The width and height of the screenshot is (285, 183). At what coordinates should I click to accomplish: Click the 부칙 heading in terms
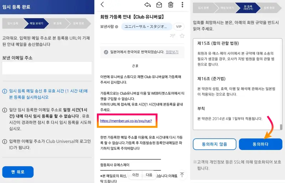point(201,108)
